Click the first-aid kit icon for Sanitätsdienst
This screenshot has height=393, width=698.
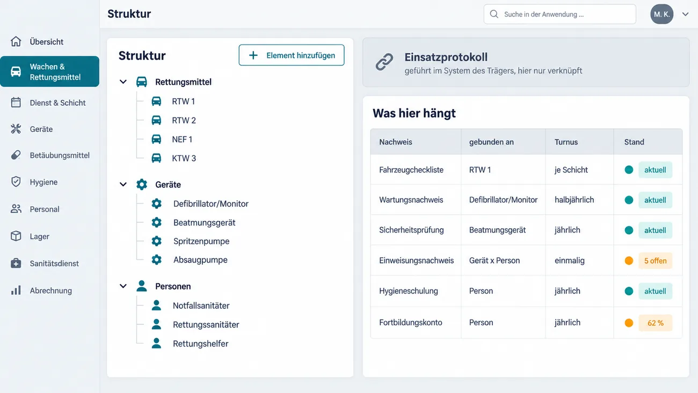click(x=16, y=263)
